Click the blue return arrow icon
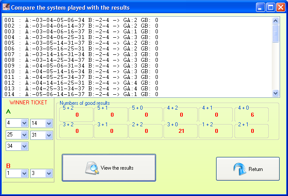Image resolution: width=288 pixels, height=196 pixels. click(x=240, y=169)
